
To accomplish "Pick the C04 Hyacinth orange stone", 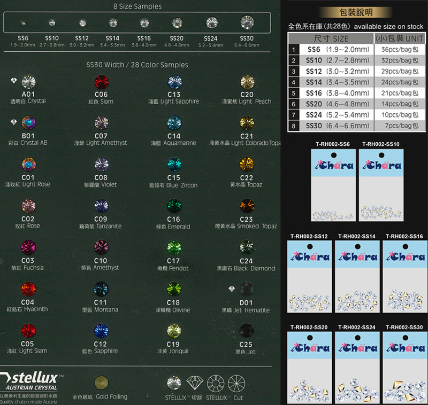I will (28, 289).
